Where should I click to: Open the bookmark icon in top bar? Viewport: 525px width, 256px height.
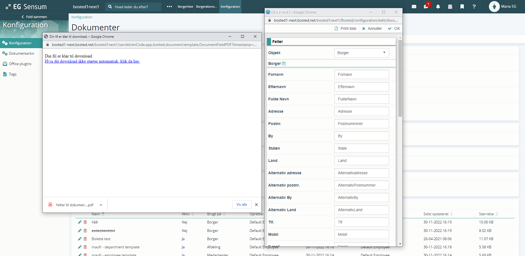tap(462, 7)
